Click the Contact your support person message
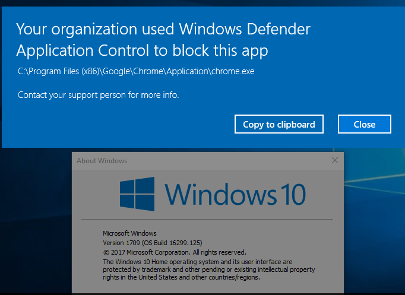405x295 pixels. click(99, 95)
